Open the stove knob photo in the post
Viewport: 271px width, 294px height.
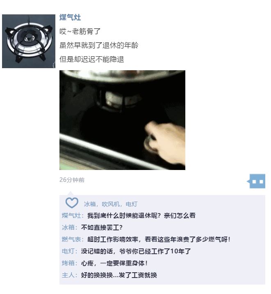tap(122, 120)
